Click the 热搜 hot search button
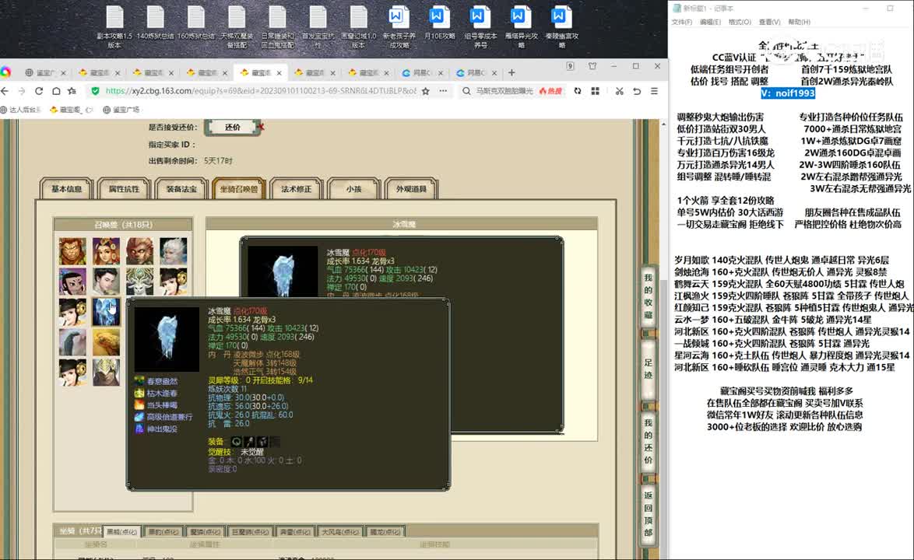914x560 pixels. point(551,91)
